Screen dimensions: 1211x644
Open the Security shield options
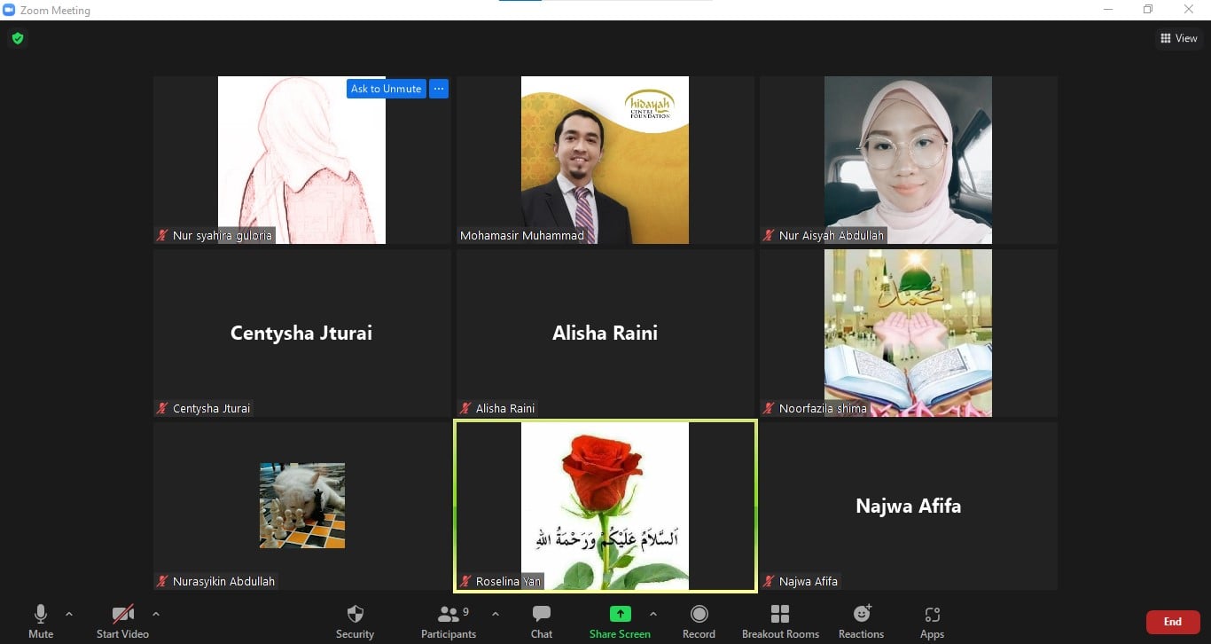pos(355,621)
